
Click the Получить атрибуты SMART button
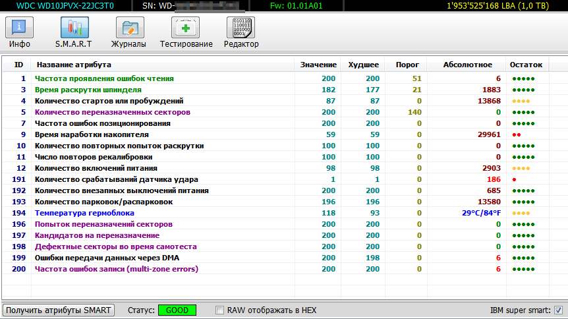point(59,310)
